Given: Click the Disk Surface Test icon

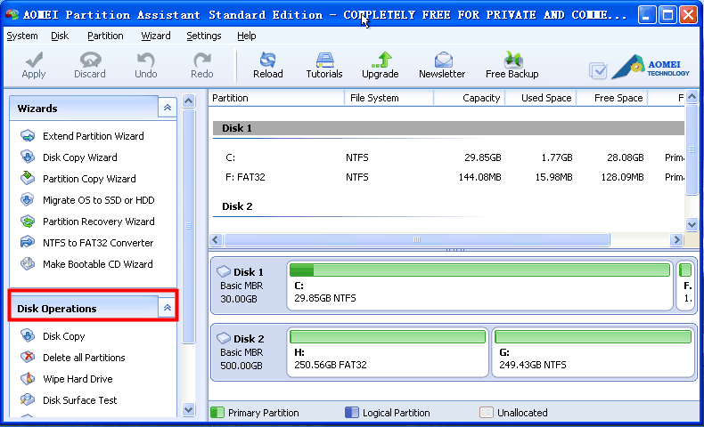Looking at the screenshot, I should coord(28,399).
